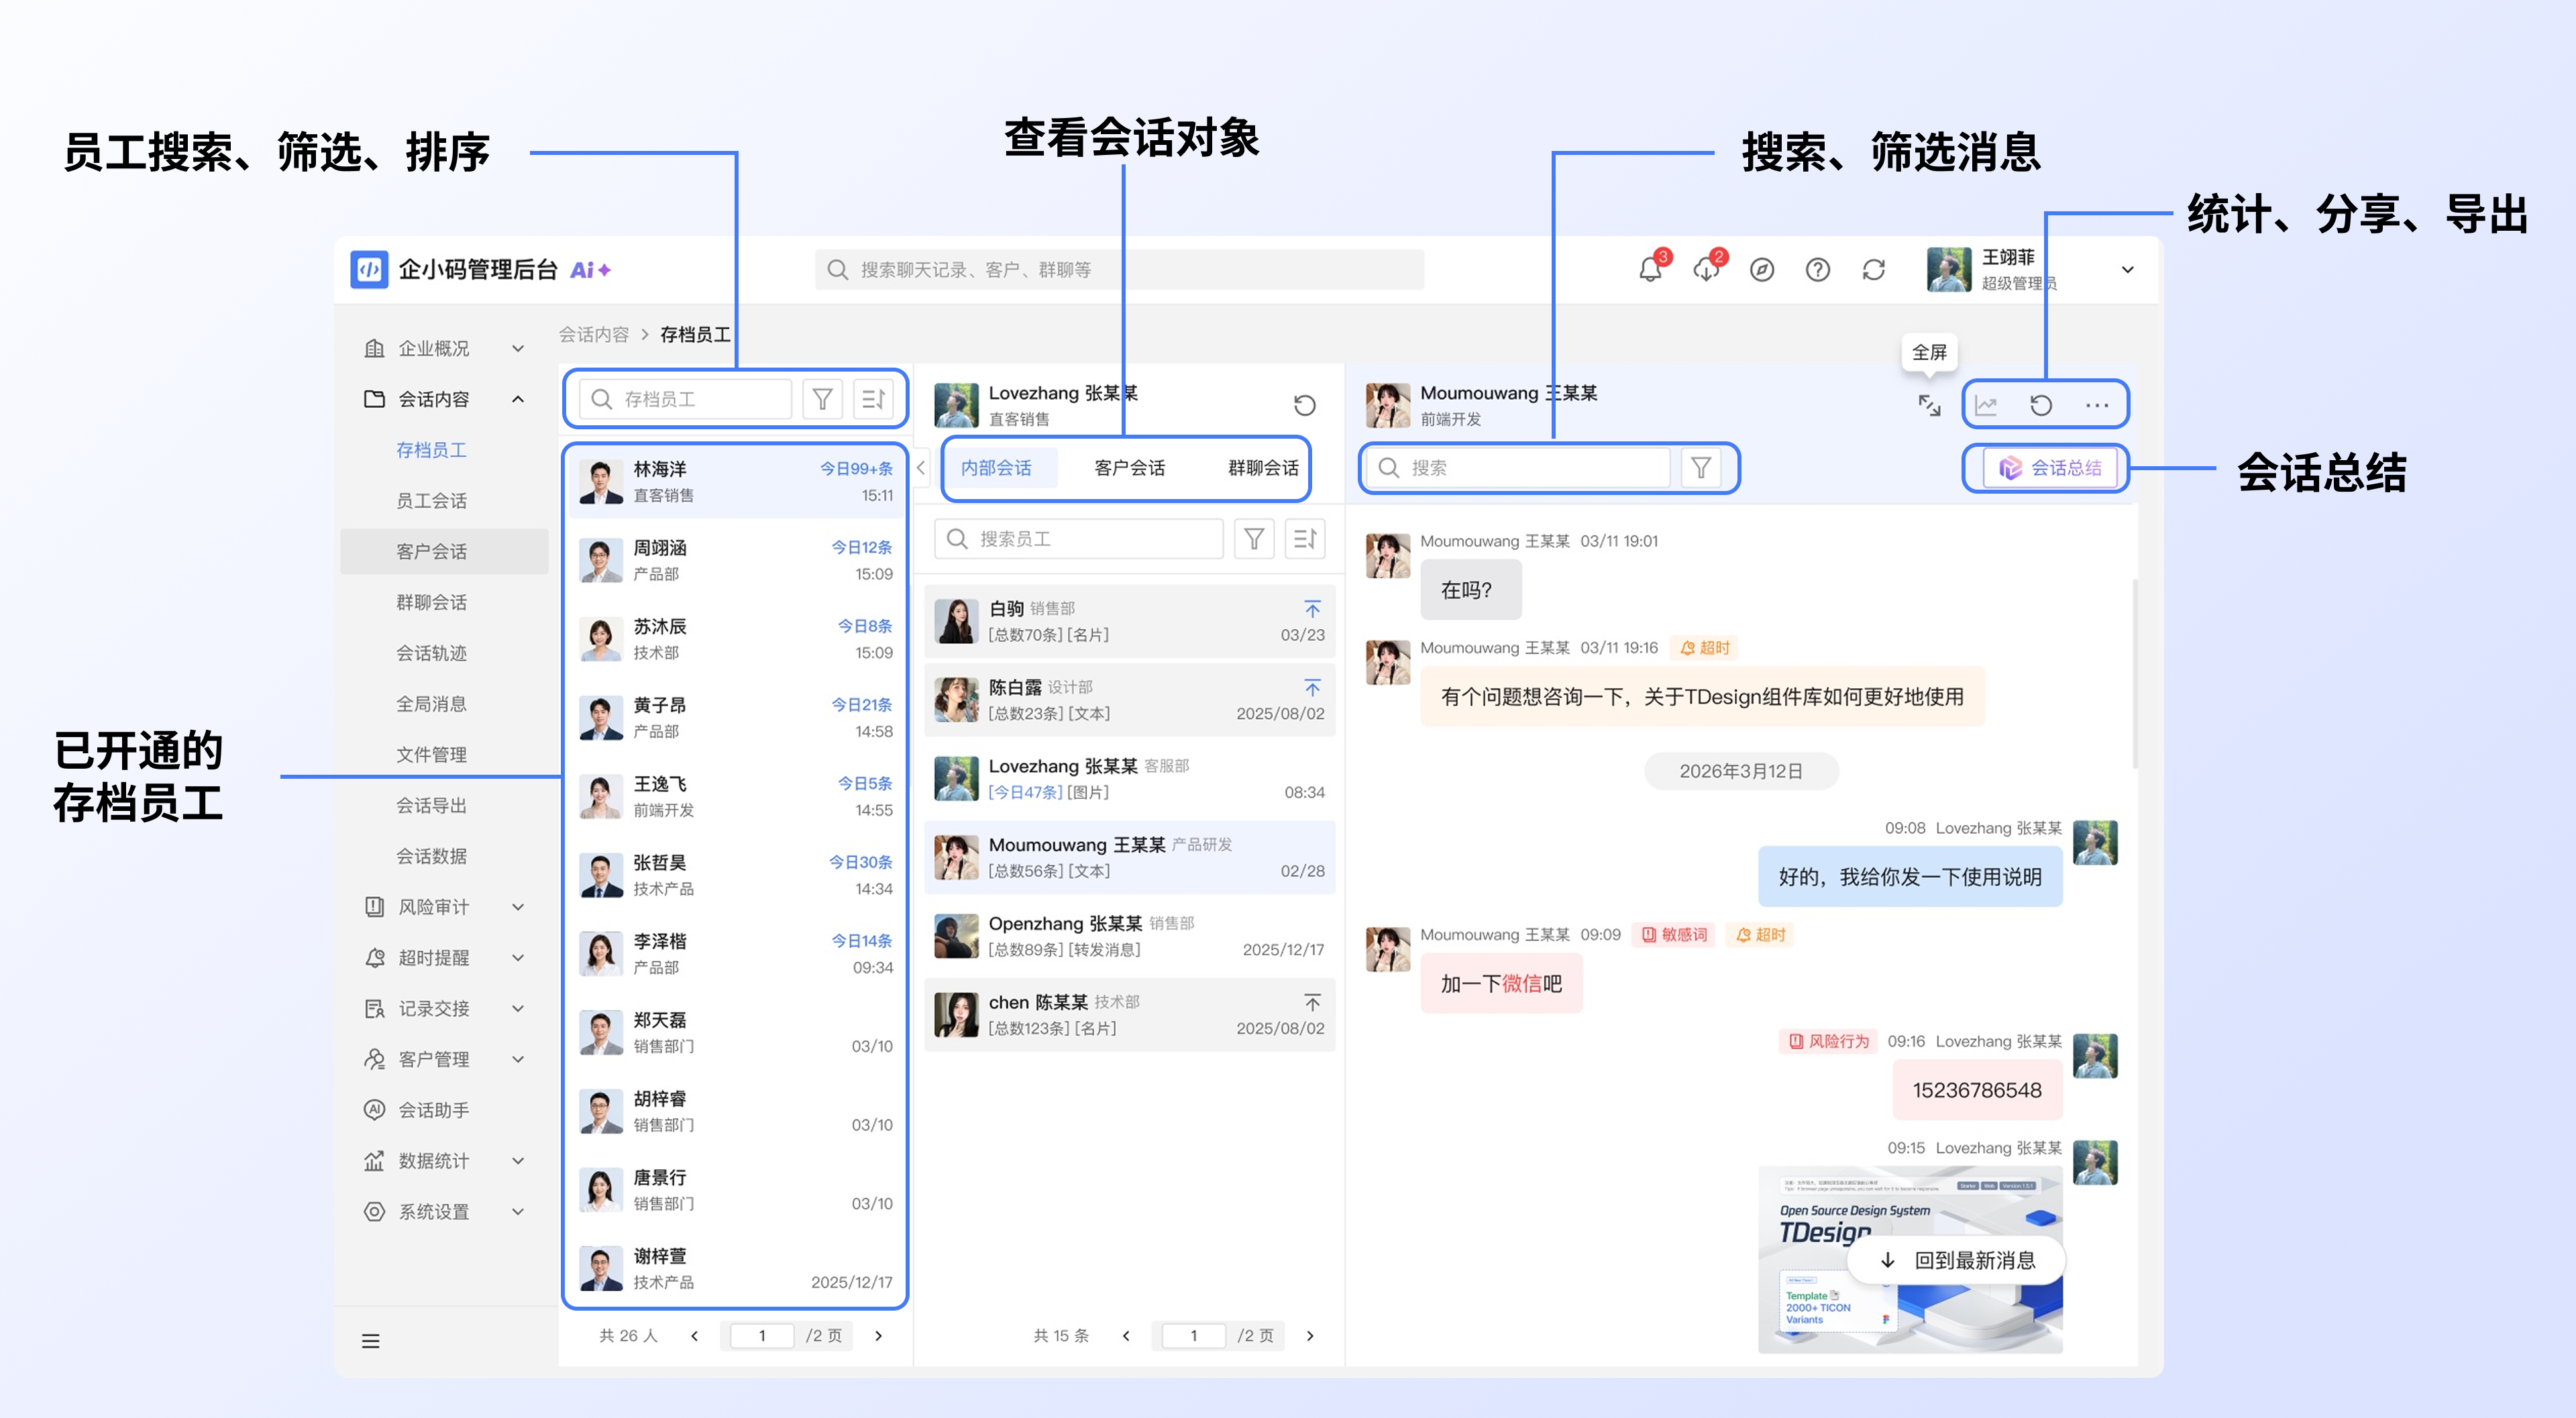Select employee 王逸飞 in list
The height and width of the screenshot is (1418, 2576).
pos(737,796)
